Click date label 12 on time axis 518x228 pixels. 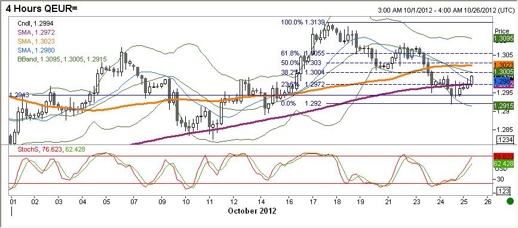(x=233, y=201)
